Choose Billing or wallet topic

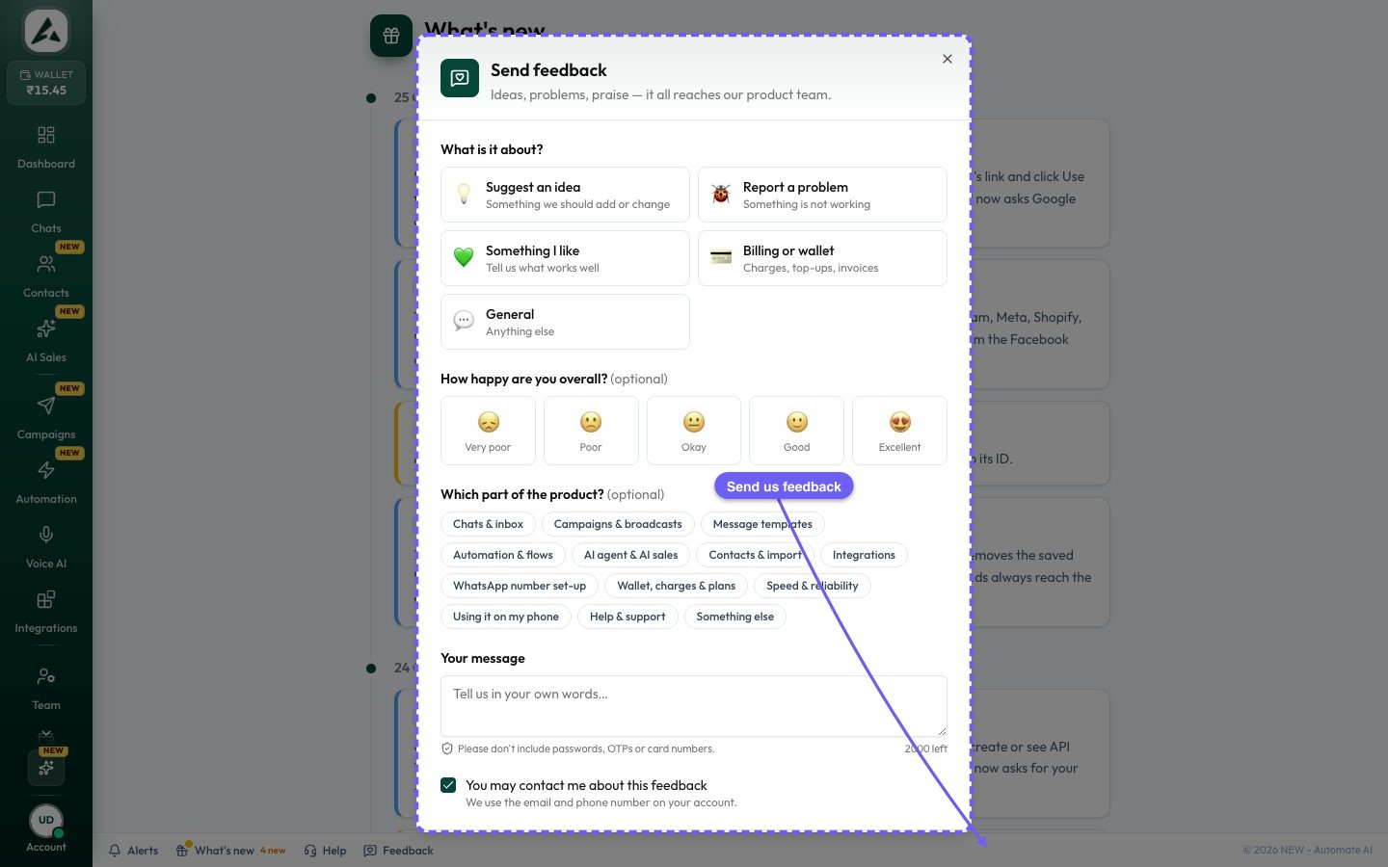(822, 258)
